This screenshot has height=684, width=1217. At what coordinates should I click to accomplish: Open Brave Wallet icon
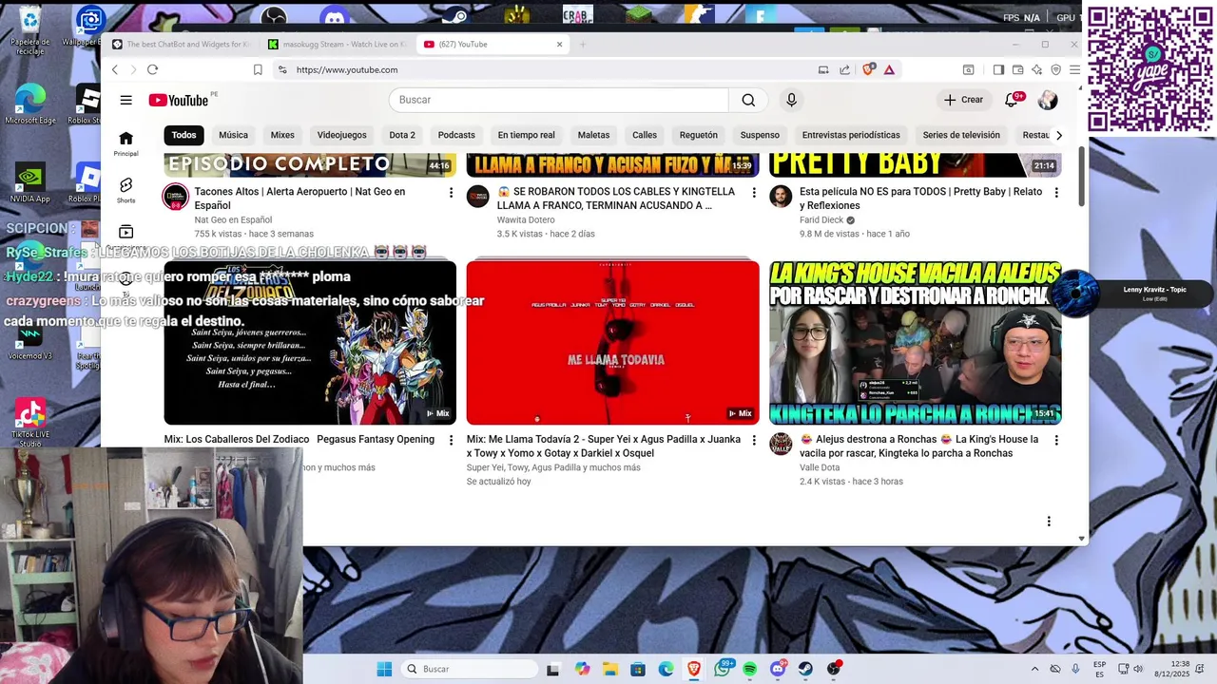click(x=1017, y=69)
